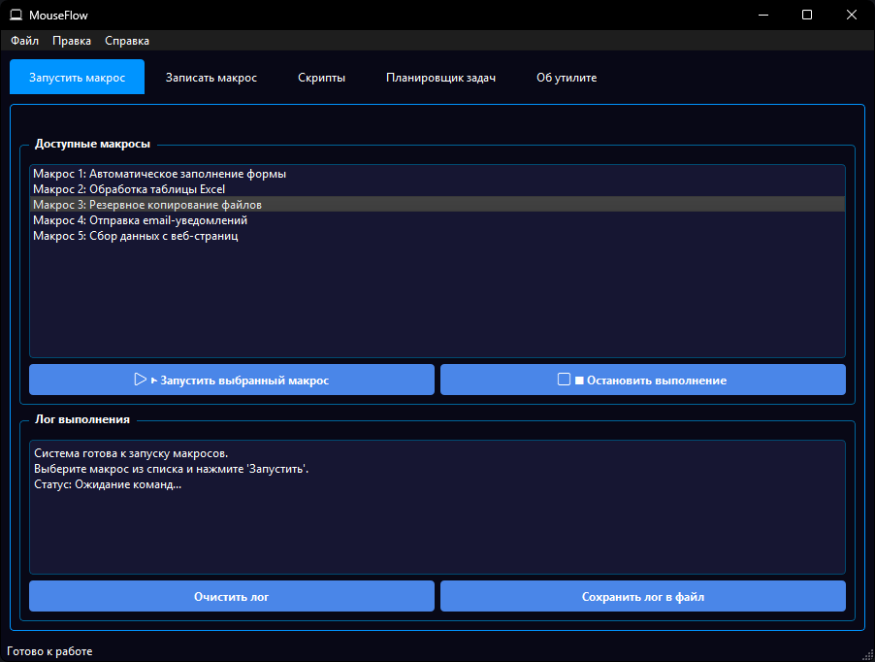Image resolution: width=875 pixels, height=662 pixels.
Task: Open the Файл menu
Action: coord(25,41)
